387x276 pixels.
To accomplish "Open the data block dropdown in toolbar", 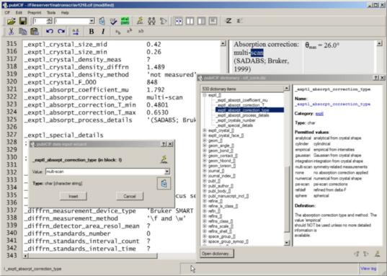I will pyautogui.click(x=92, y=21).
